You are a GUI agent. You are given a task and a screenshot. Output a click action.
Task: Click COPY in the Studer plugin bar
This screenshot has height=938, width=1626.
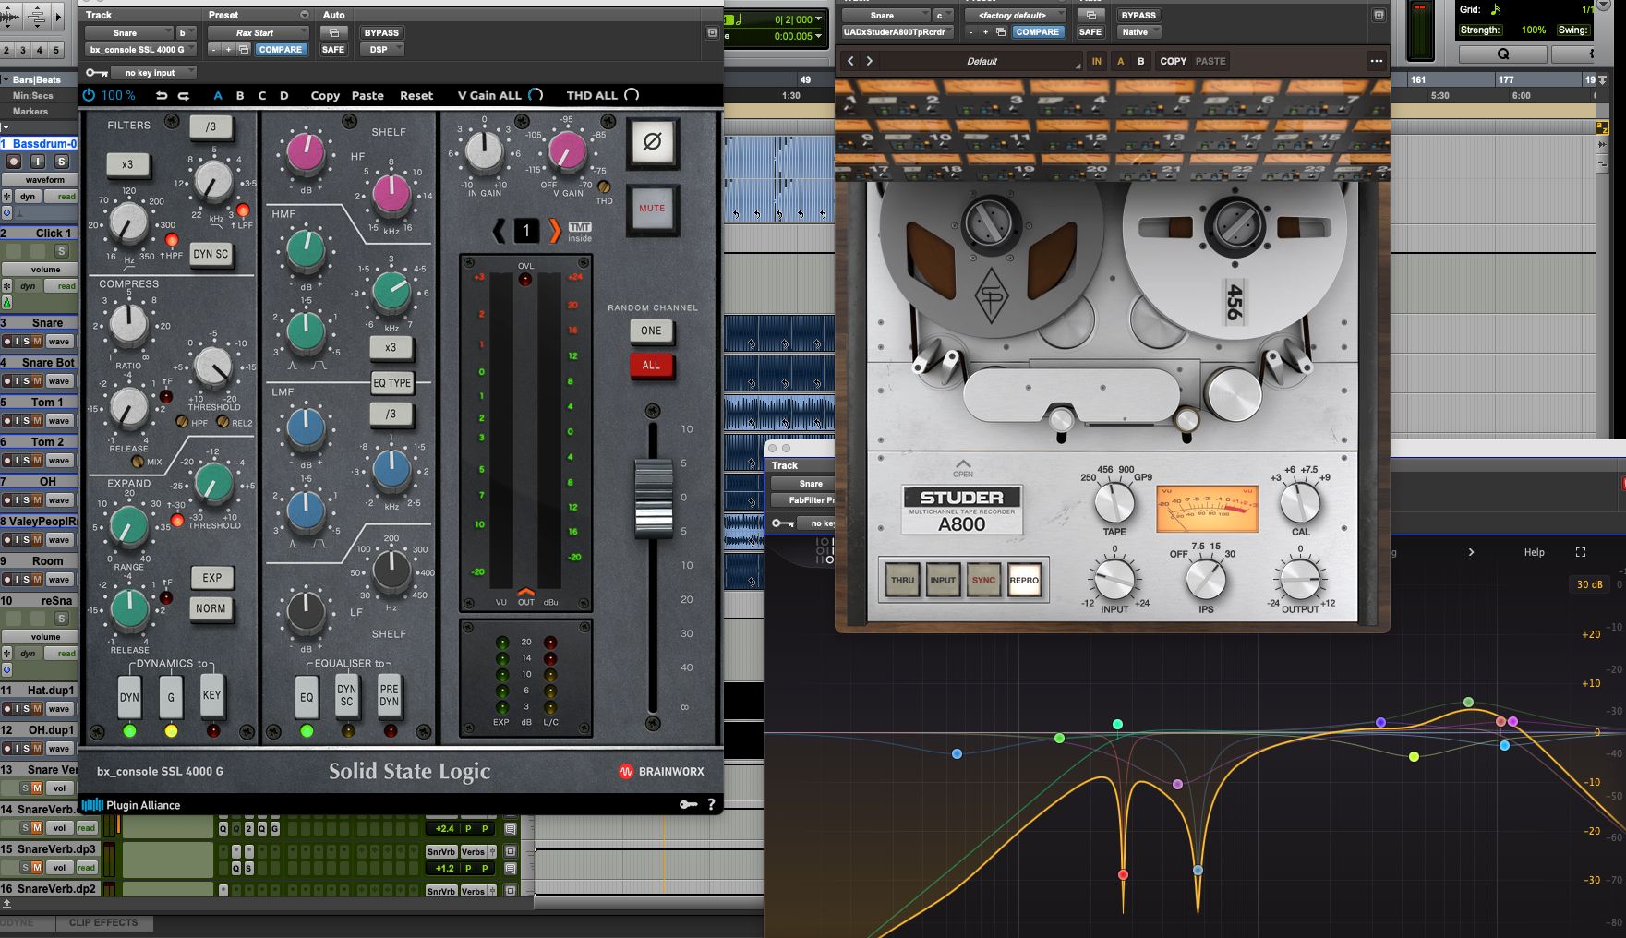pyautogui.click(x=1174, y=61)
